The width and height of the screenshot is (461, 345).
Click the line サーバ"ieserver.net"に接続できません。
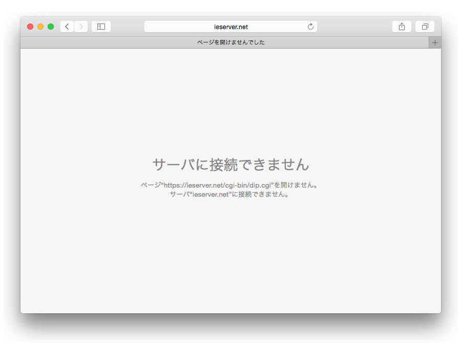(229, 194)
